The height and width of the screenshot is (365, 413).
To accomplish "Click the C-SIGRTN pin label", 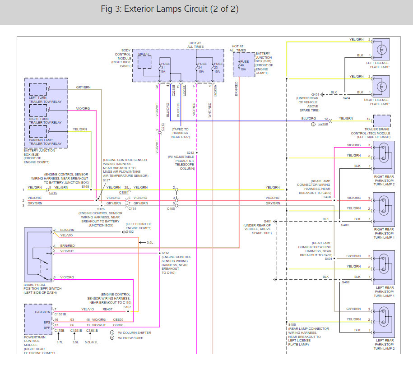I will (x=42, y=312).
